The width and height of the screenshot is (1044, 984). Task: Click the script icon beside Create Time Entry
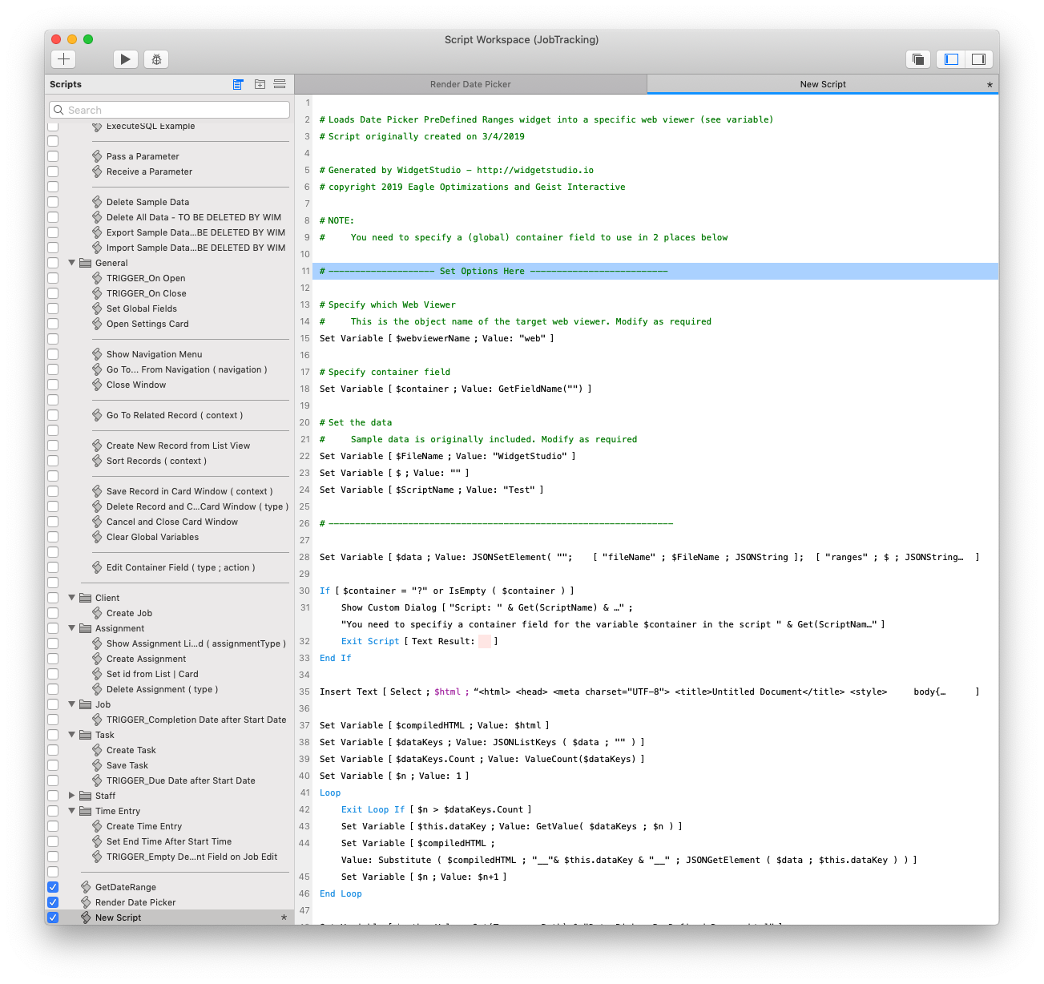pyautogui.click(x=97, y=826)
